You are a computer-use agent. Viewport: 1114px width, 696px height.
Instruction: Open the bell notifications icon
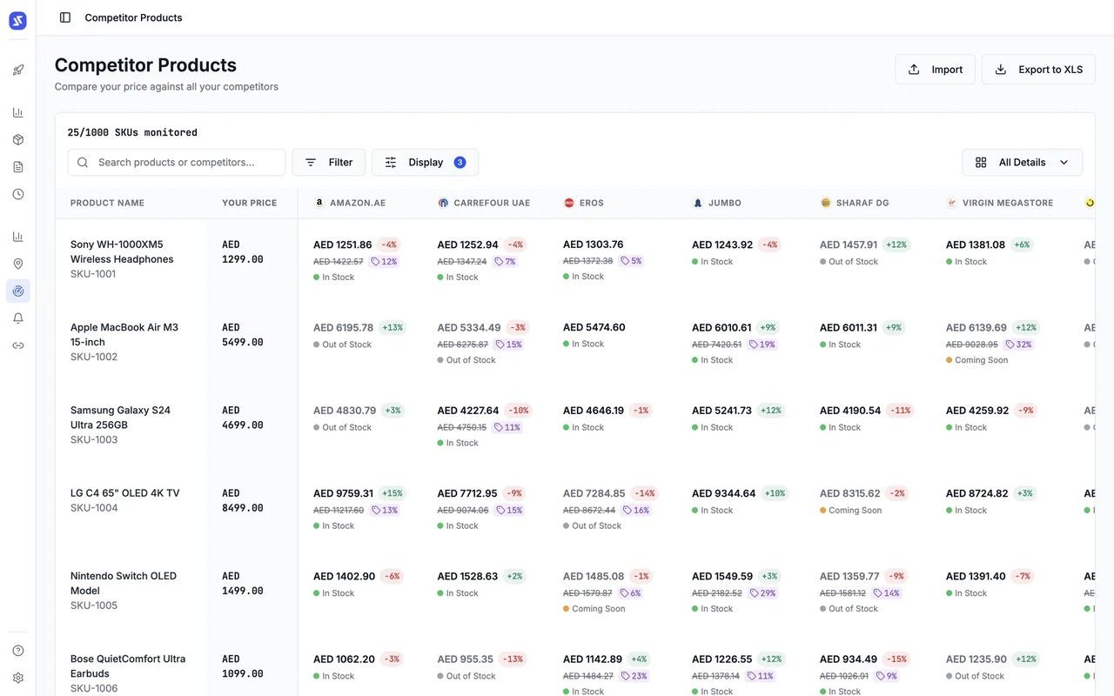(x=18, y=318)
